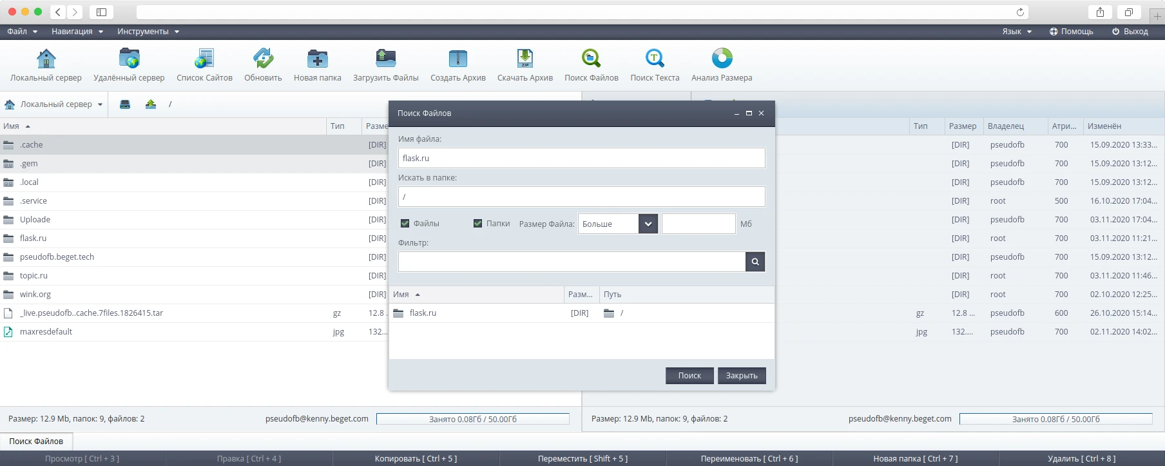Expand the Больше file size dropdown
This screenshot has height=466, width=1165.
coord(648,224)
